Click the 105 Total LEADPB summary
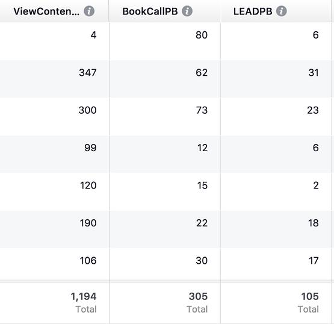Screen dimensions: 334x324 308,302
